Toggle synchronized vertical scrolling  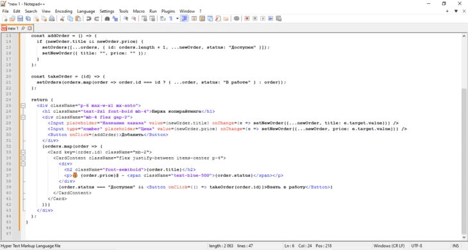pos(144,19)
